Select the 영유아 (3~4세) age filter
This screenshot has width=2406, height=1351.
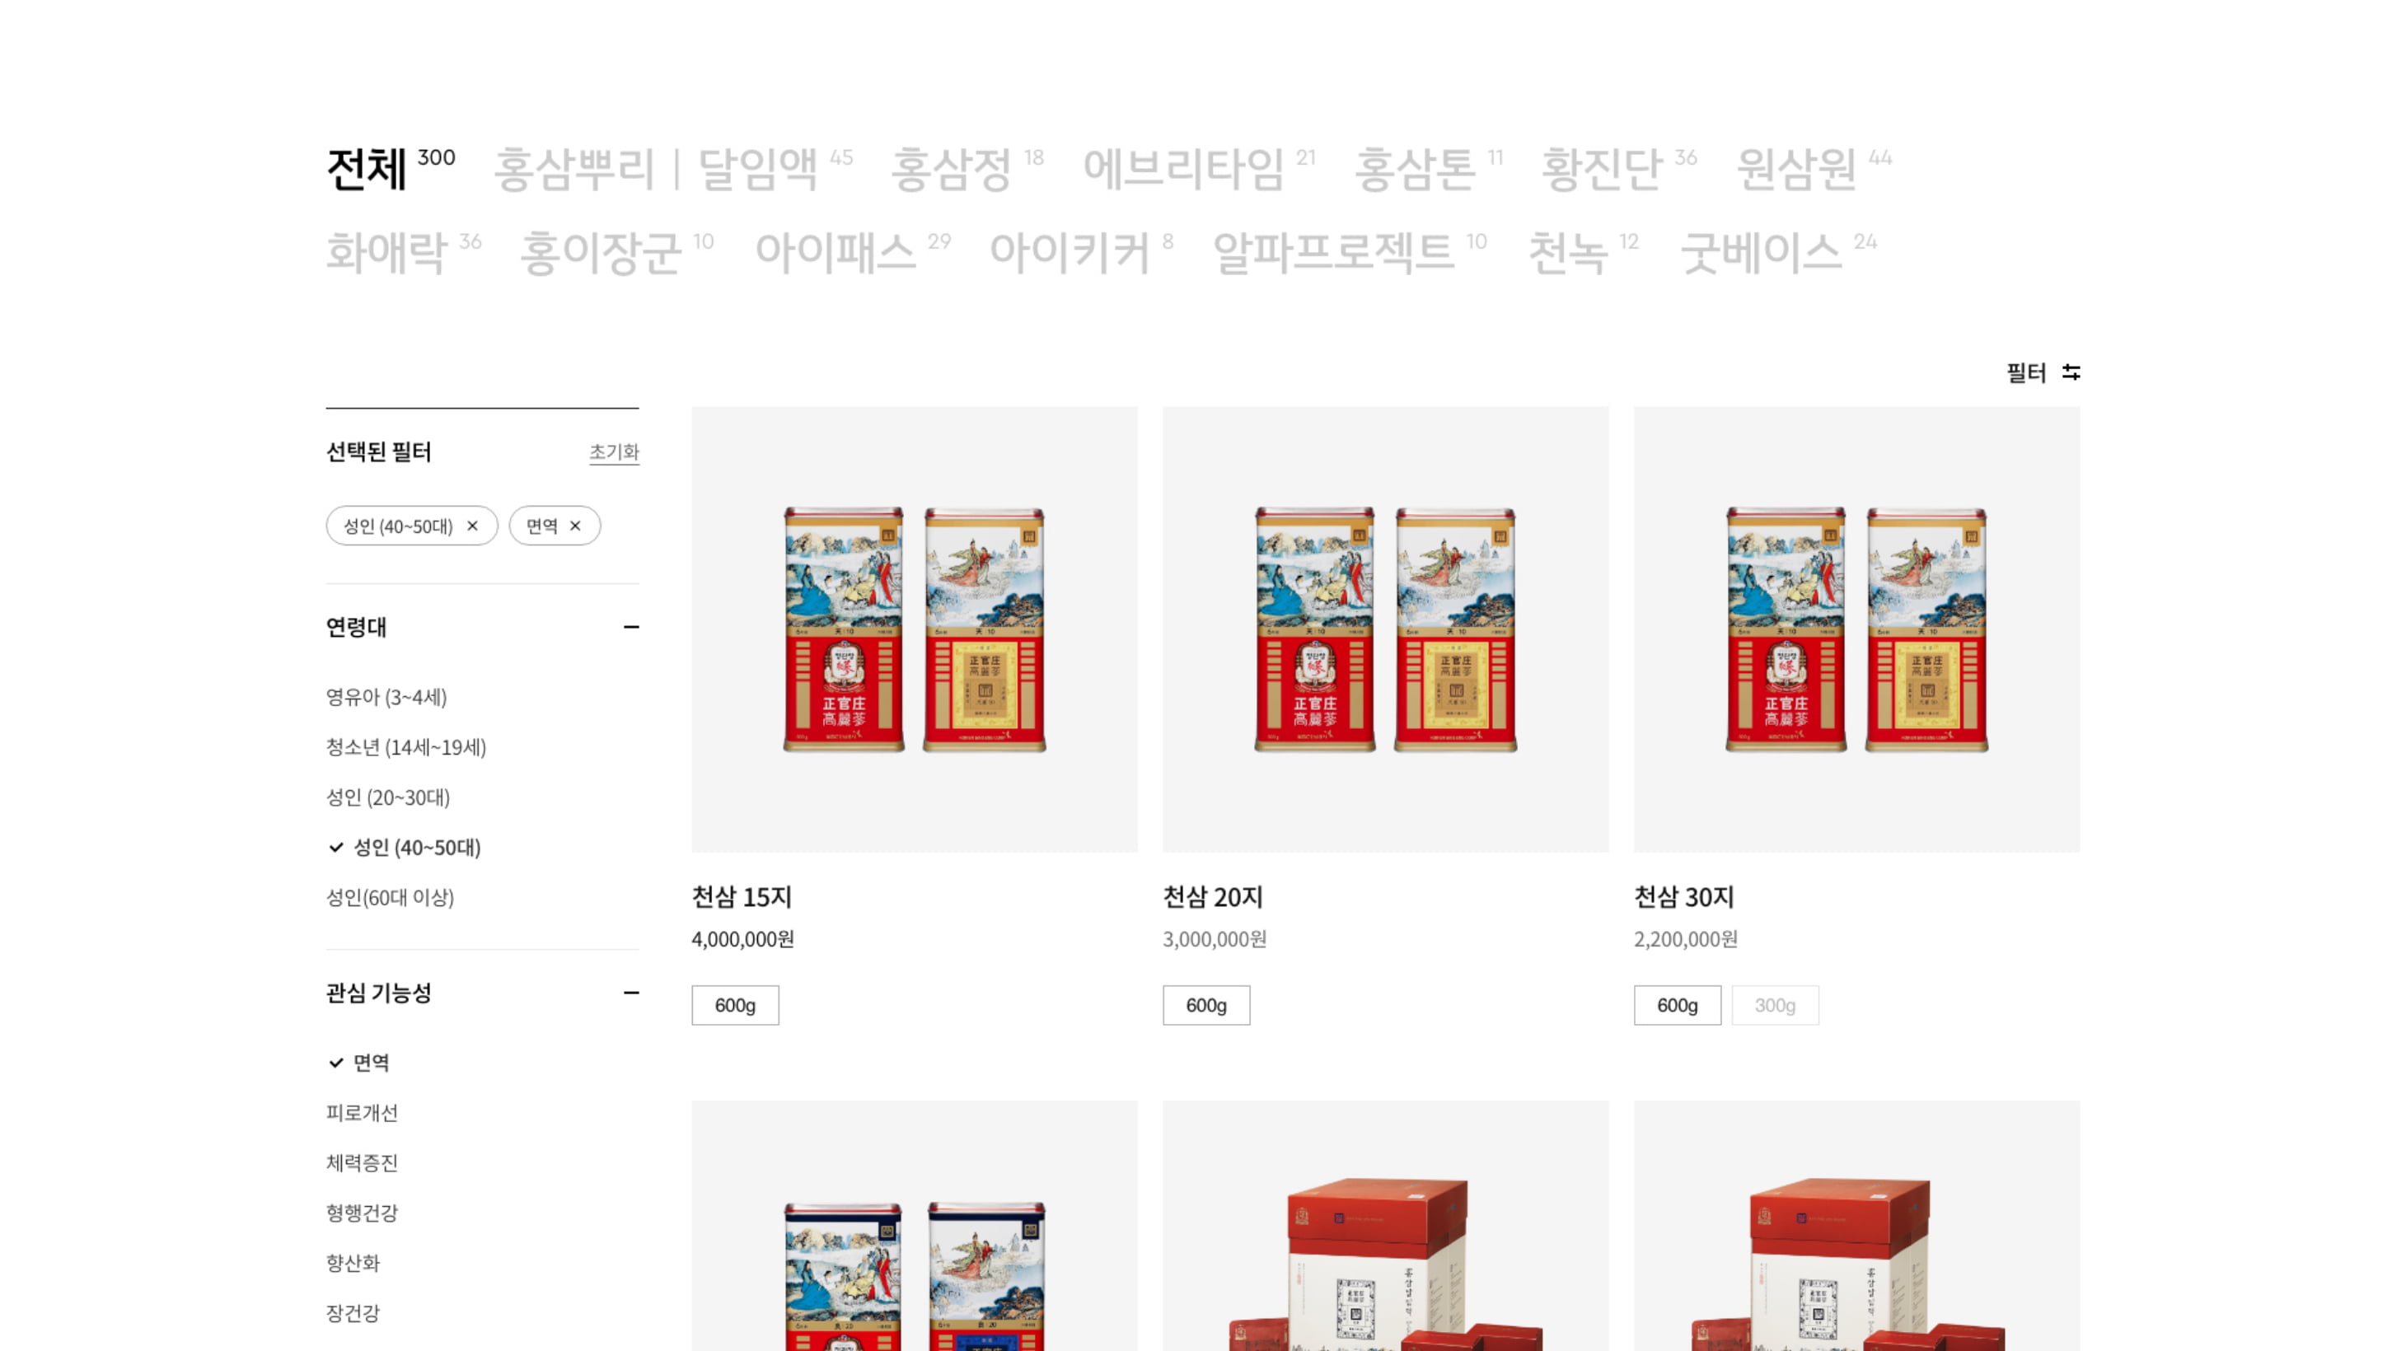(386, 698)
